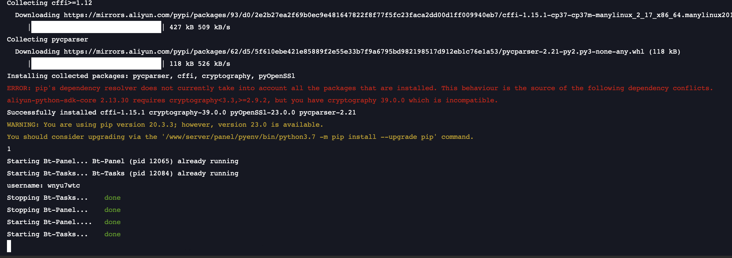Screen dimensions: 732x258
Task: Click the red ERROR dependency resolver line
Action: point(360,88)
